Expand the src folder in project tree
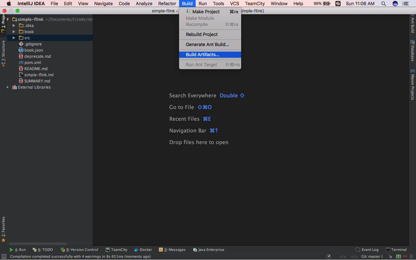 coord(14,38)
